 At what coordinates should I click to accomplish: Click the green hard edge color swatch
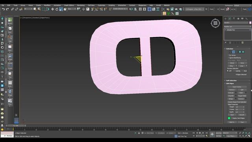tap(229, 118)
